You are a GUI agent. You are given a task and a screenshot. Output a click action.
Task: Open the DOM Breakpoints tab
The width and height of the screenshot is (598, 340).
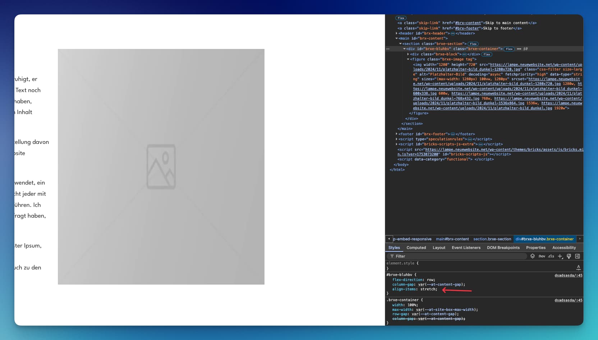(x=503, y=248)
